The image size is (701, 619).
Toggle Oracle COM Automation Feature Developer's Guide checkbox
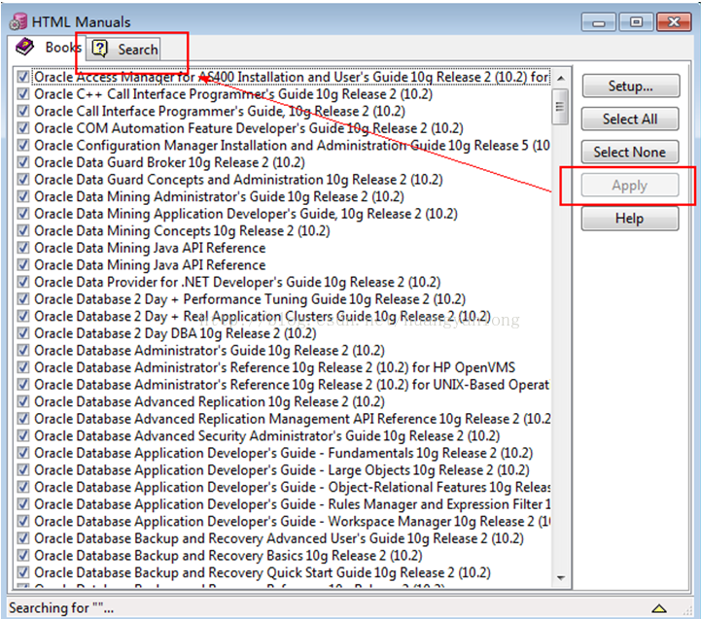(22, 128)
